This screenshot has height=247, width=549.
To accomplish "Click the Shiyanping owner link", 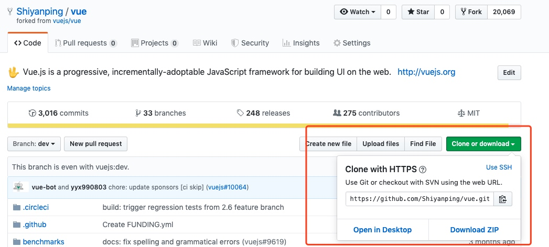I will [39, 12].
